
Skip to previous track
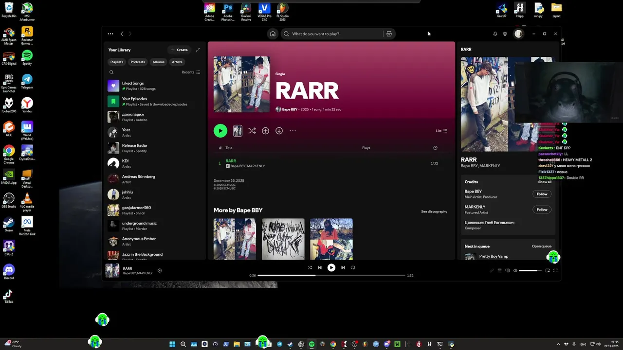pos(320,267)
